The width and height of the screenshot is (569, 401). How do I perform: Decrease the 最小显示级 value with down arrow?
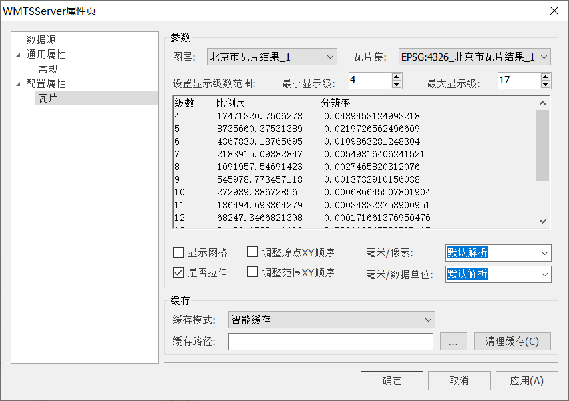pos(397,85)
